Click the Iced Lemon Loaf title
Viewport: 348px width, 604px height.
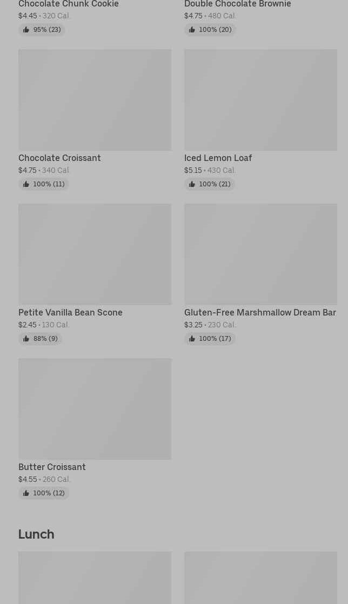point(218,158)
